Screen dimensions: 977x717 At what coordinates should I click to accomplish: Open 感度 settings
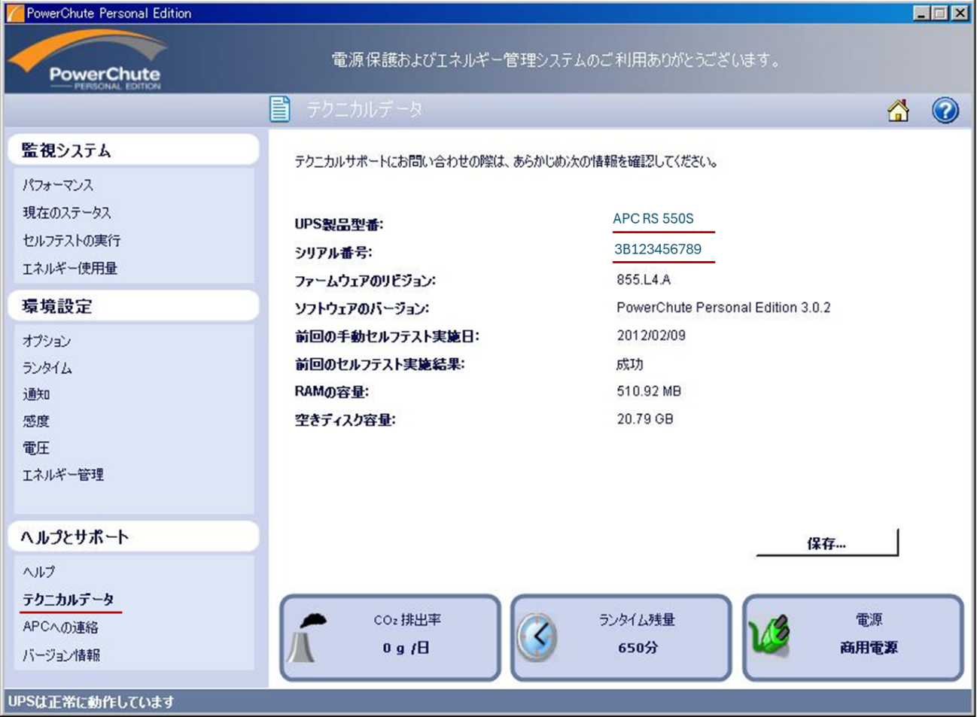click(35, 421)
